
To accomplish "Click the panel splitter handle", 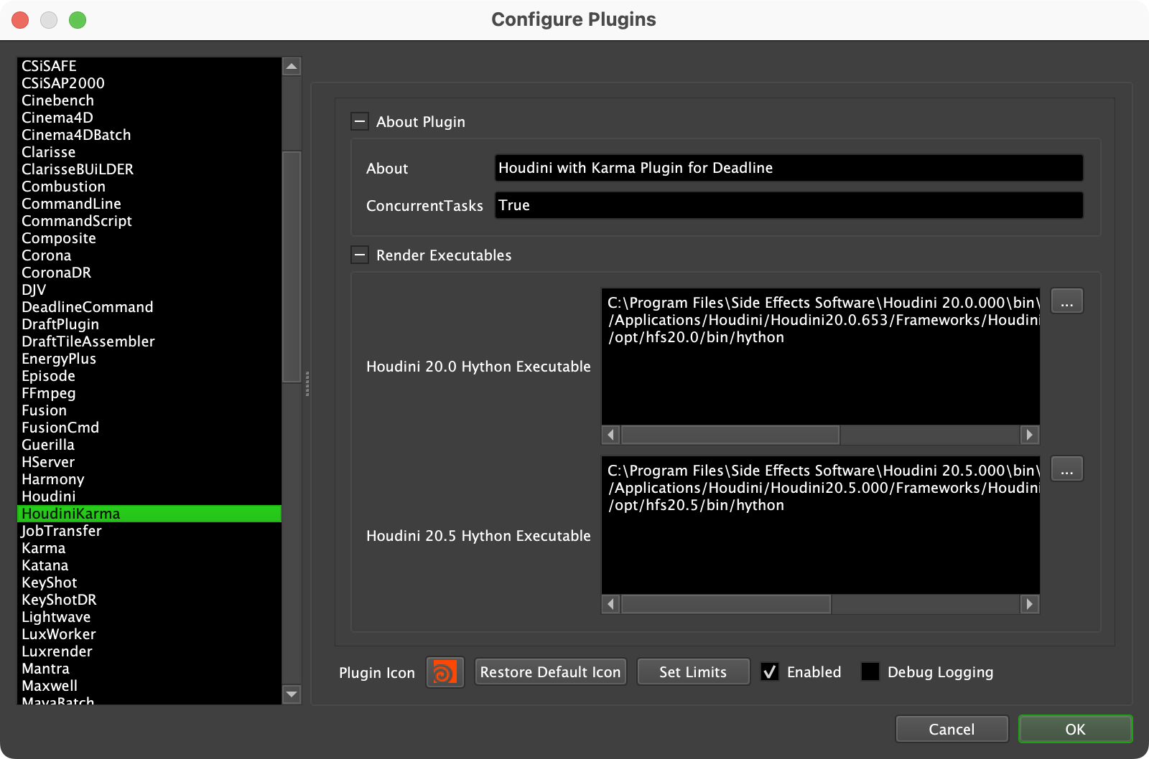I will pyautogui.click(x=307, y=384).
